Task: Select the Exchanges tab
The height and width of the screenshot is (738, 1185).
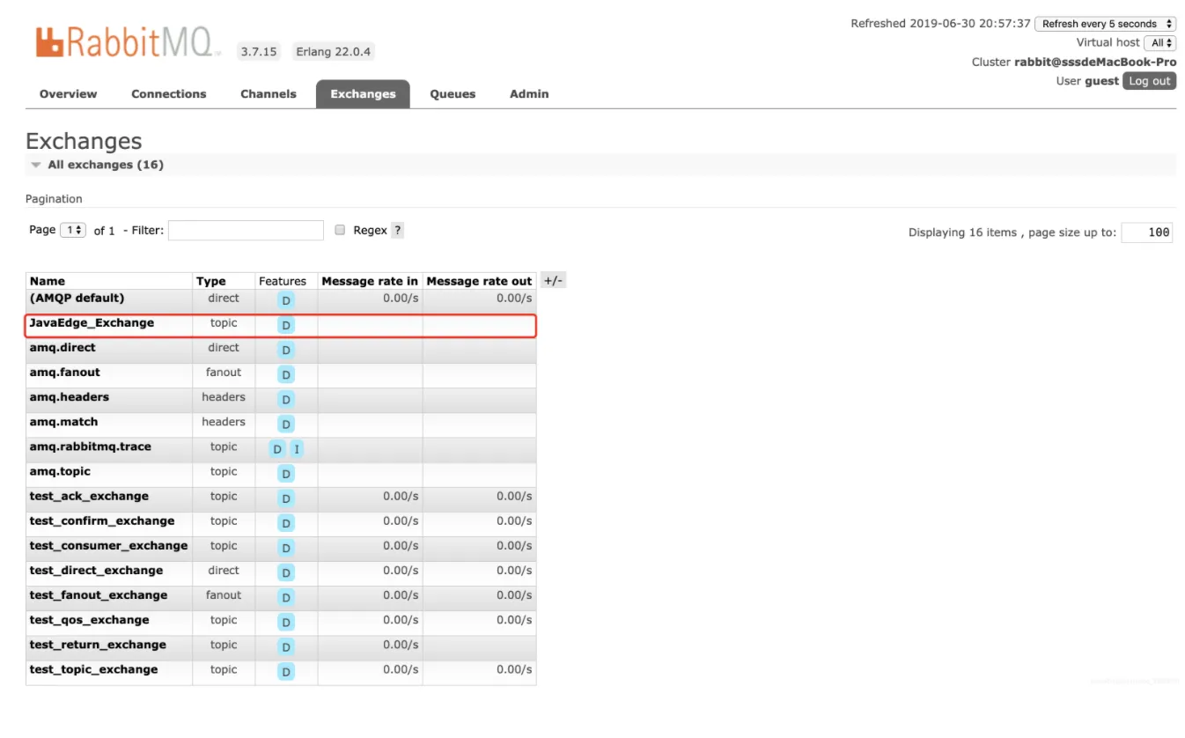Action: pyautogui.click(x=363, y=94)
